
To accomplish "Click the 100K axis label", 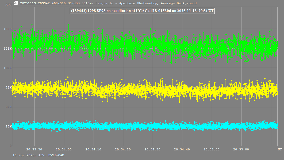I will 8,68.
